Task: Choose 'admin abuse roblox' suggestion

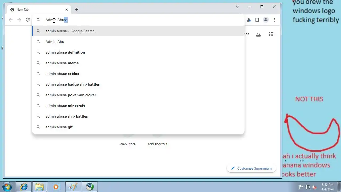Action: click(138, 74)
